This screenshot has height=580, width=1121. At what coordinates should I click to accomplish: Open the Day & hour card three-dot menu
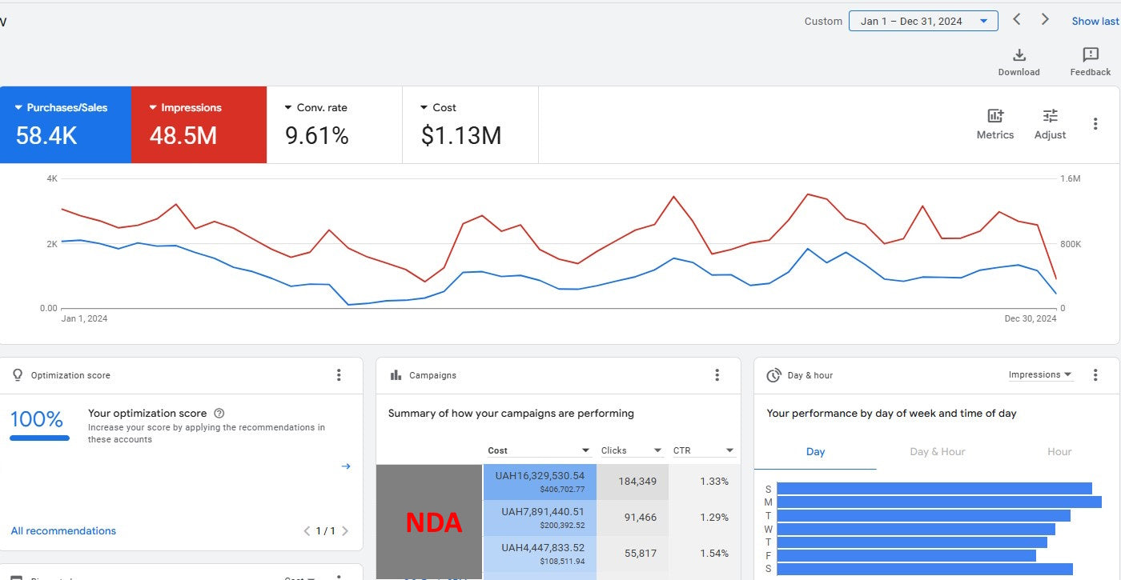tap(1095, 375)
